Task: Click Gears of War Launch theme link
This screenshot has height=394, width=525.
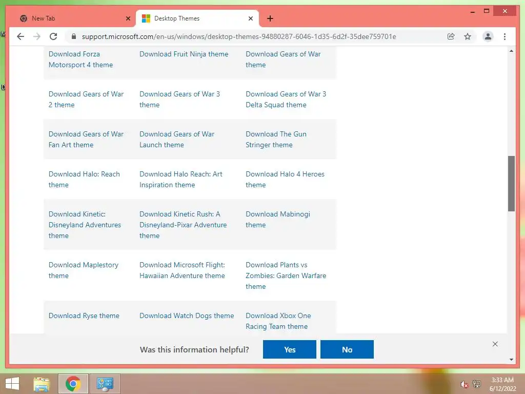Action: (x=177, y=140)
